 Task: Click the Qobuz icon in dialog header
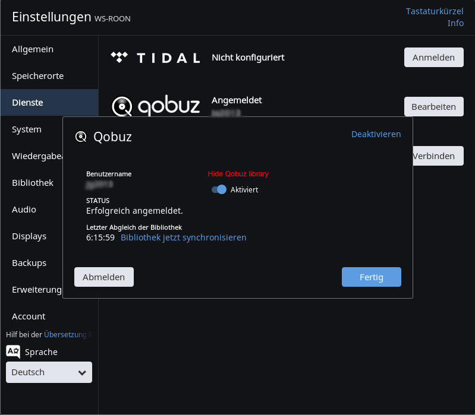(81, 137)
